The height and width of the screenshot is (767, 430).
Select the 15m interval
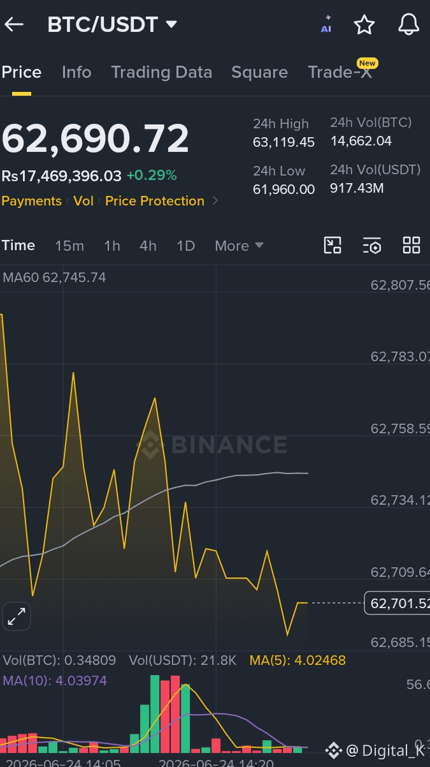pyautogui.click(x=69, y=246)
